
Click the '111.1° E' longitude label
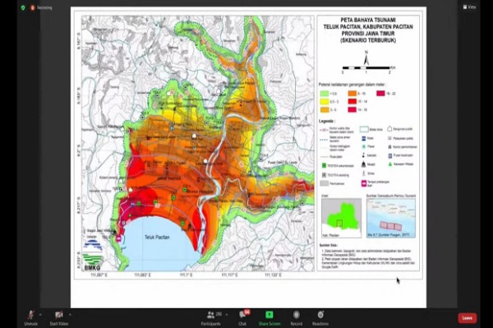point(186,275)
